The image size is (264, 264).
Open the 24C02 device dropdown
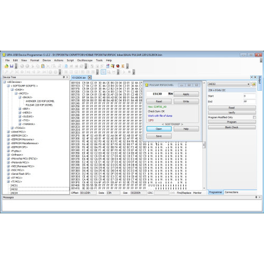coord(249,84)
